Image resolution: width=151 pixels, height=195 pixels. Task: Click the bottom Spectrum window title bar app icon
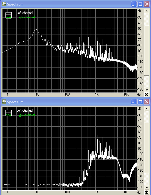(x=4, y=102)
